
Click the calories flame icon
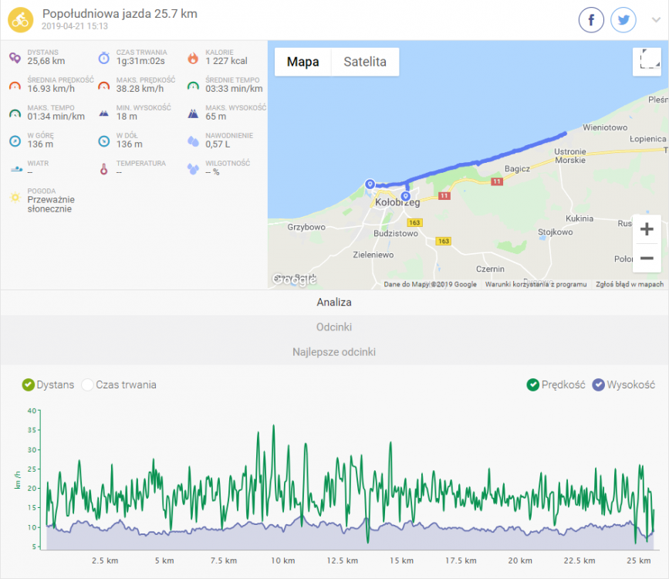tap(192, 57)
